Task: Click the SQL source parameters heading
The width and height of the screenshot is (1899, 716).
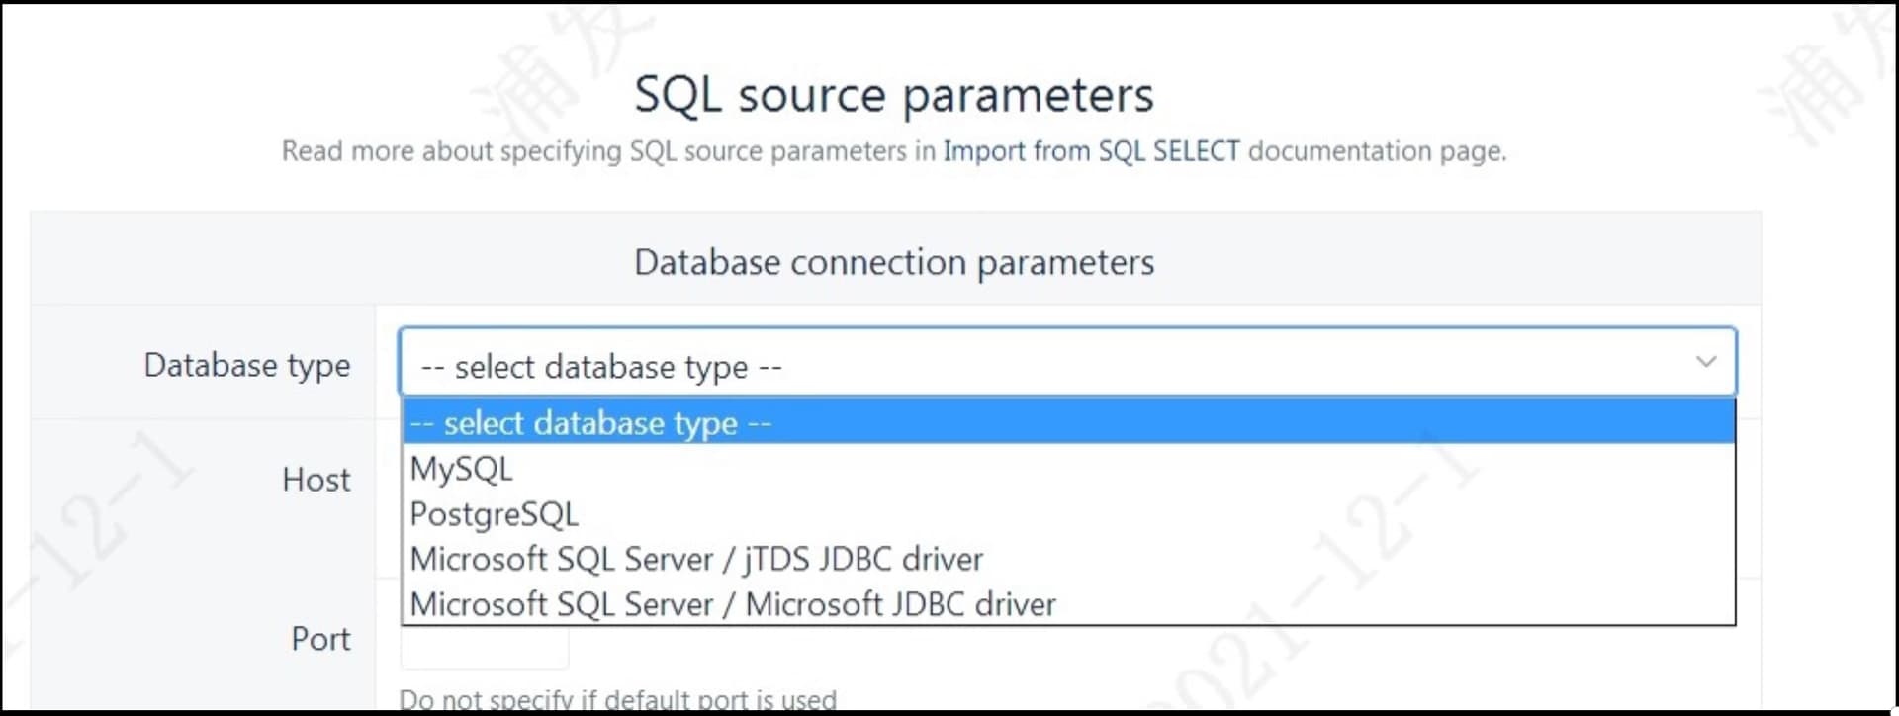Action: click(x=894, y=95)
